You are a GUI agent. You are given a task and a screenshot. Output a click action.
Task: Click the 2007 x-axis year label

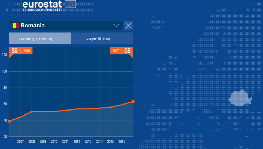[20, 141]
